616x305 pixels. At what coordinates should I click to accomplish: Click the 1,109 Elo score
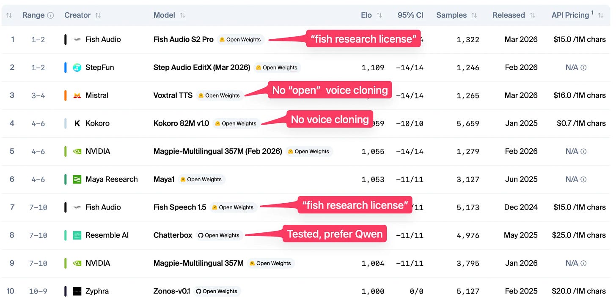pyautogui.click(x=373, y=67)
